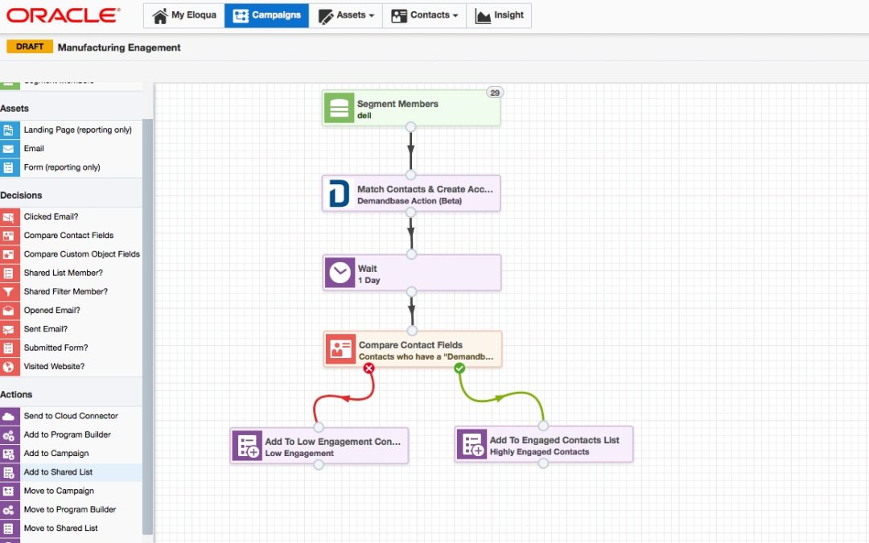Select the Landing Page (reporting only) icon
869x543 pixels.
click(9, 130)
